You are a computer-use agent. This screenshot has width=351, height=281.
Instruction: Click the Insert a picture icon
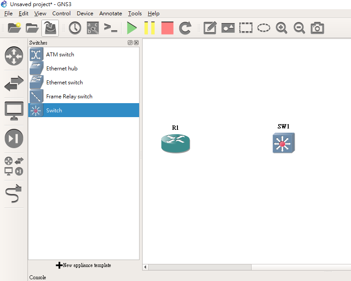tap(228, 28)
